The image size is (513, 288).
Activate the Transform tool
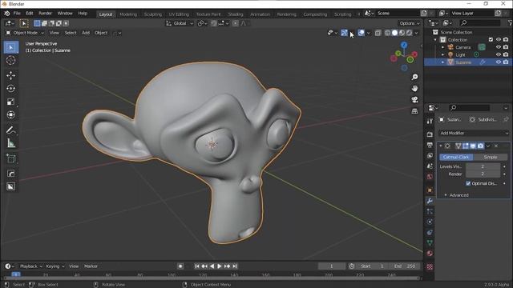coord(10,115)
